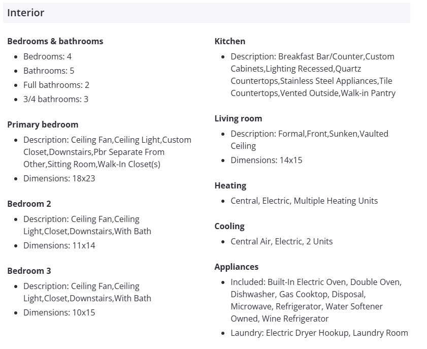The width and height of the screenshot is (427, 349).
Task: Click the Bedroom 2 heading
Action: 29,204
